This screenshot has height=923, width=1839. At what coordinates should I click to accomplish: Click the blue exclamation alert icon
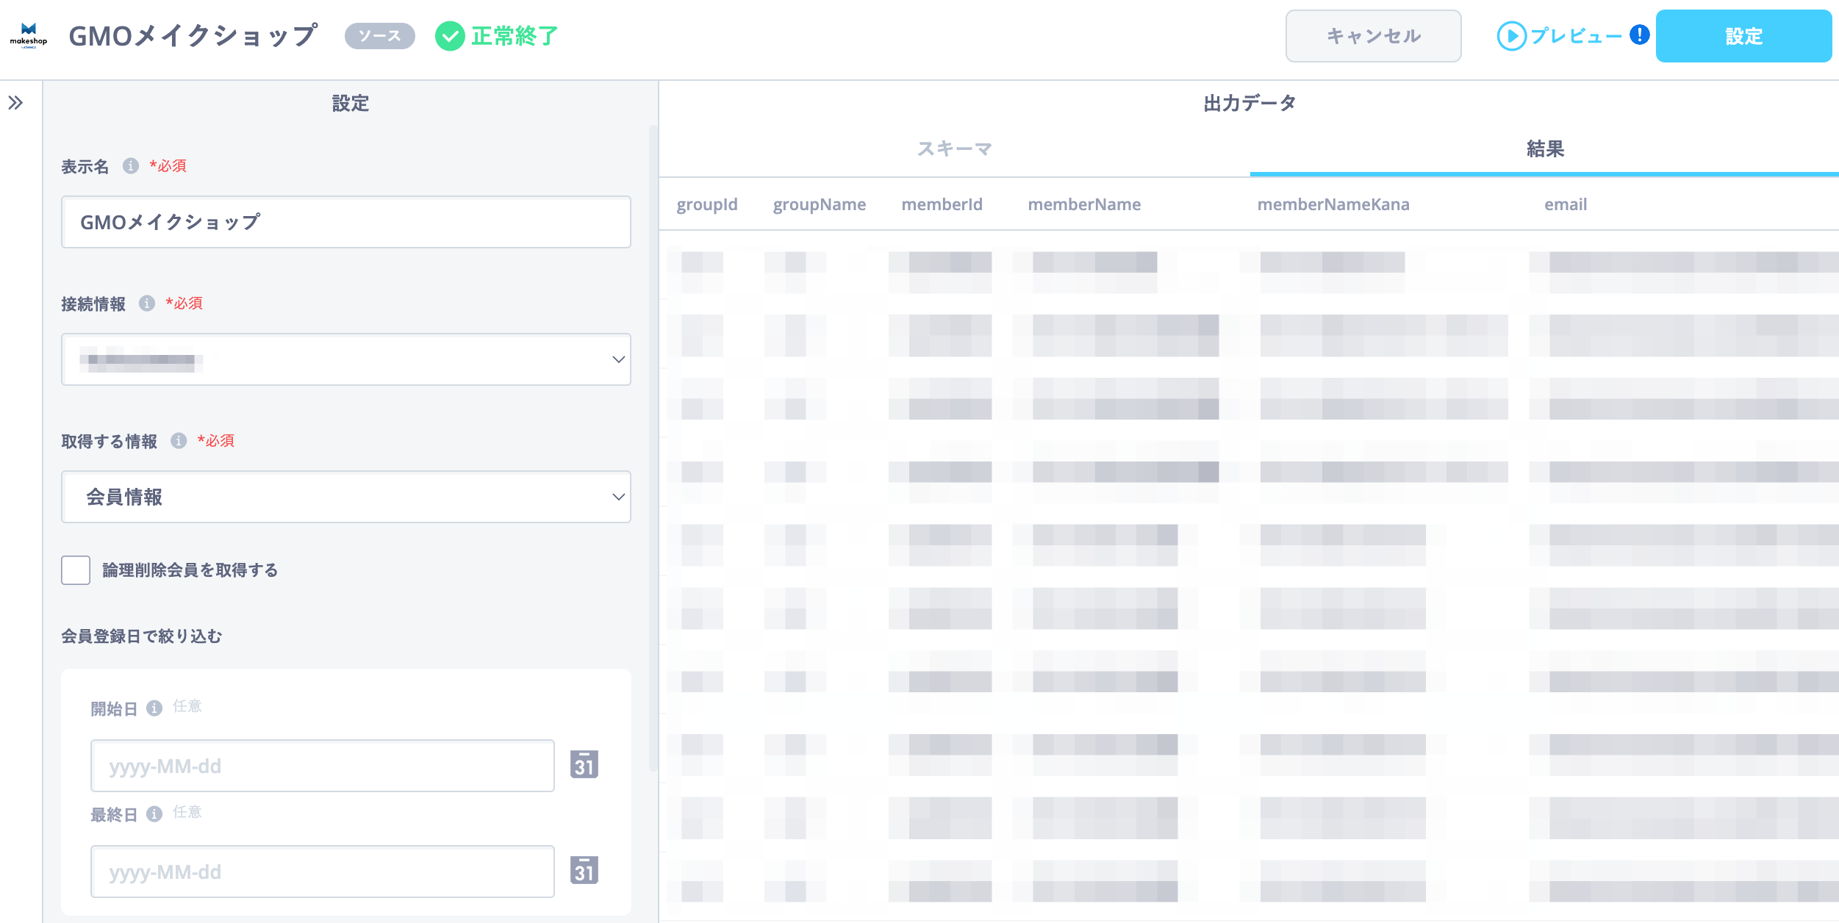pos(1639,35)
